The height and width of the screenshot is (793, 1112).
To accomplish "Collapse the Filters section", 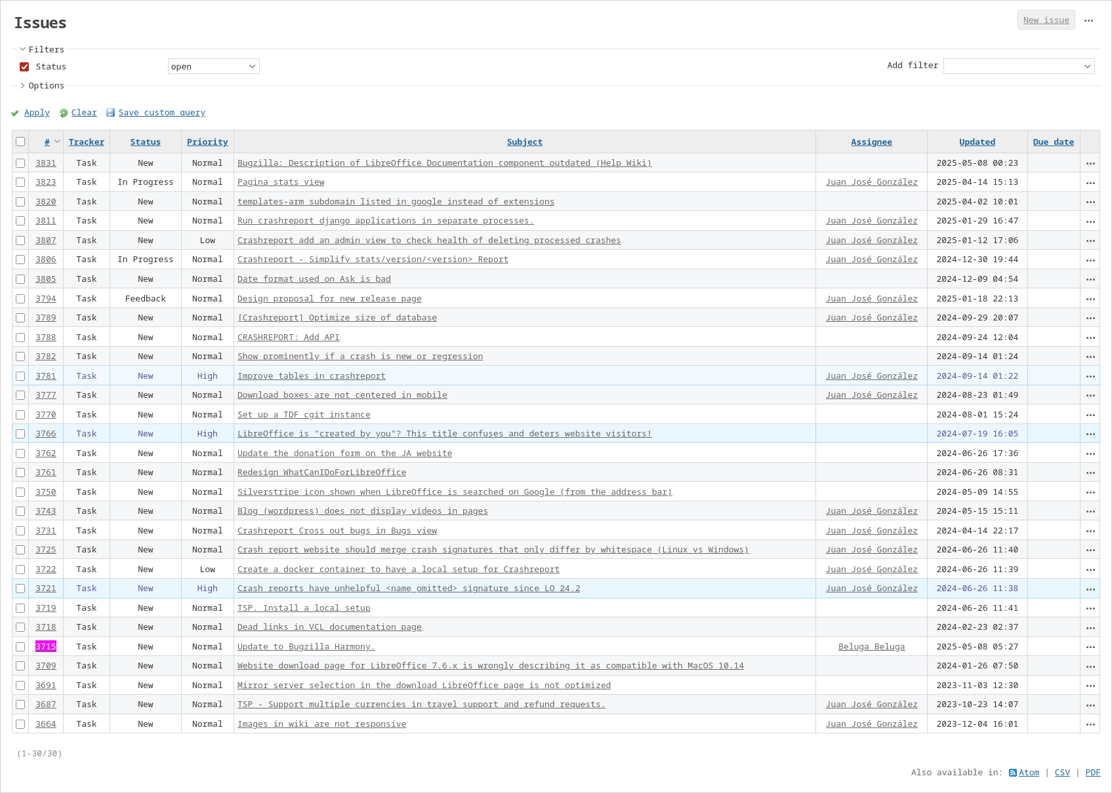I will pyautogui.click(x=42, y=49).
